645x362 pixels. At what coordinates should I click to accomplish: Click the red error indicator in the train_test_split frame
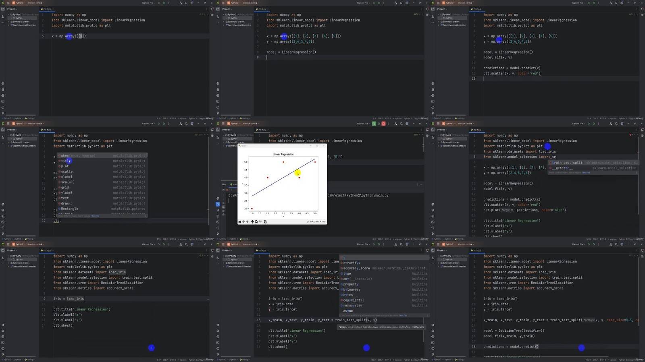(x=630, y=134)
